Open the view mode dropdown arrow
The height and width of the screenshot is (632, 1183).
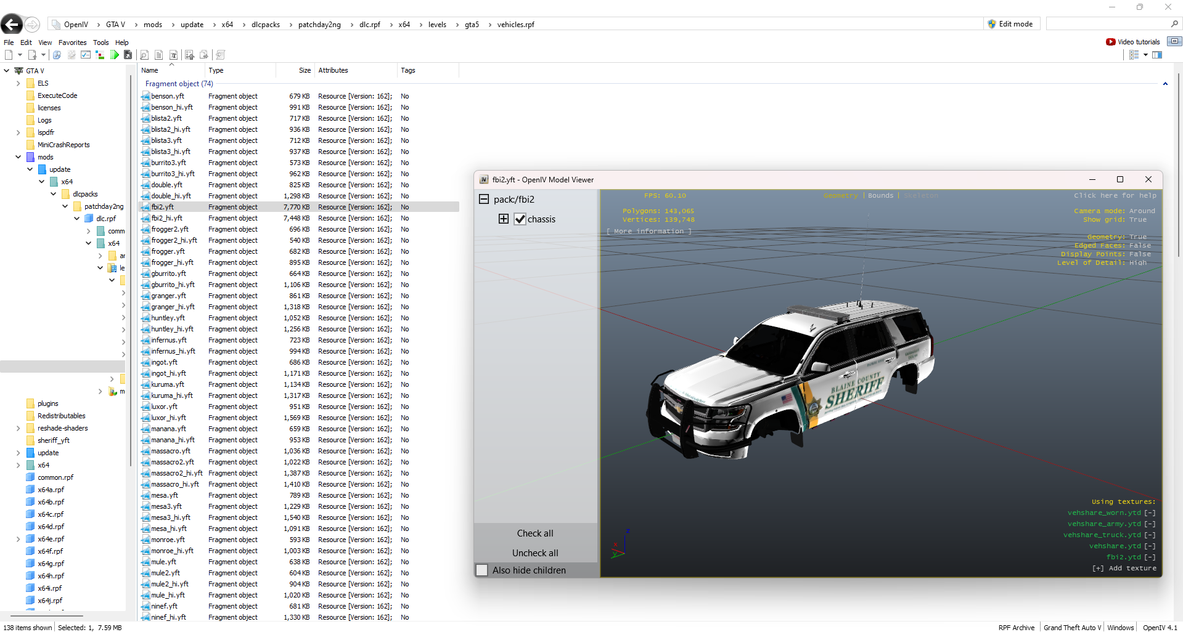click(1145, 55)
